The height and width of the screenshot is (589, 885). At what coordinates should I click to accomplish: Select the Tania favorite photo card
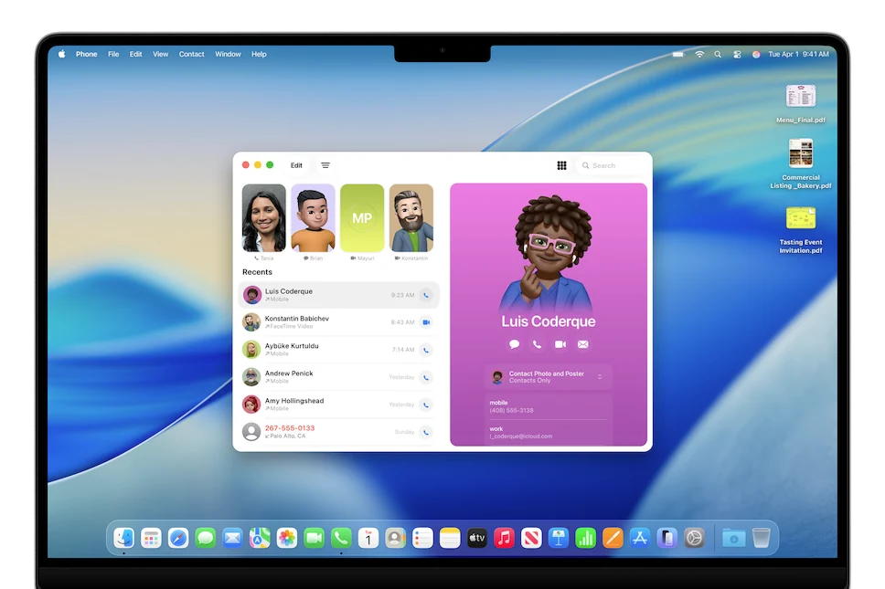point(263,217)
